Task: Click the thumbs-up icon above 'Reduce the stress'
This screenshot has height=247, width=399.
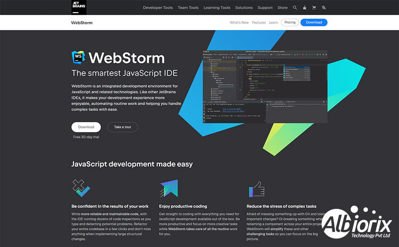Action: point(256,188)
